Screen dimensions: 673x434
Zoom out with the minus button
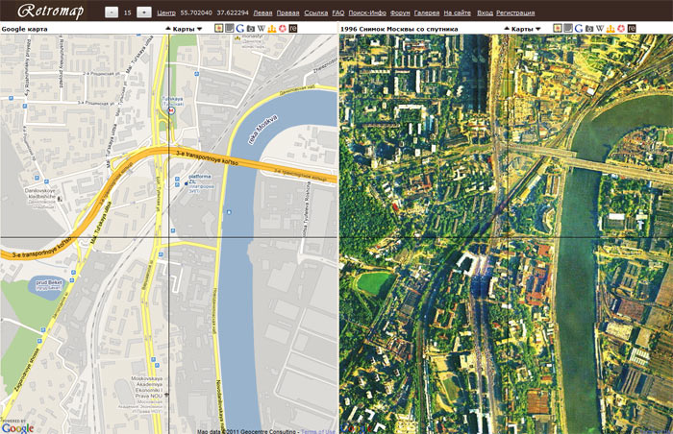112,12
